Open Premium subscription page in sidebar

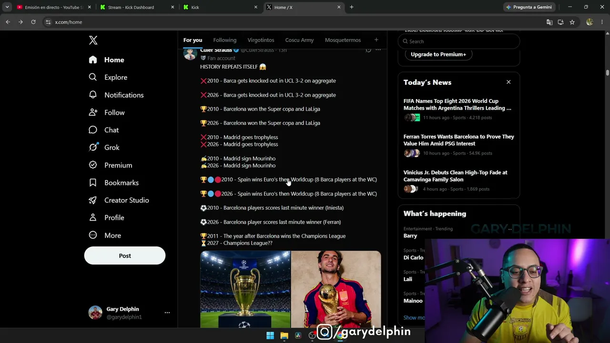111,165
